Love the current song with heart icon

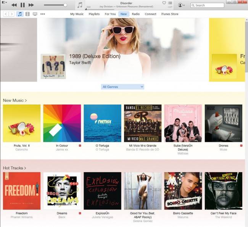point(164,3)
